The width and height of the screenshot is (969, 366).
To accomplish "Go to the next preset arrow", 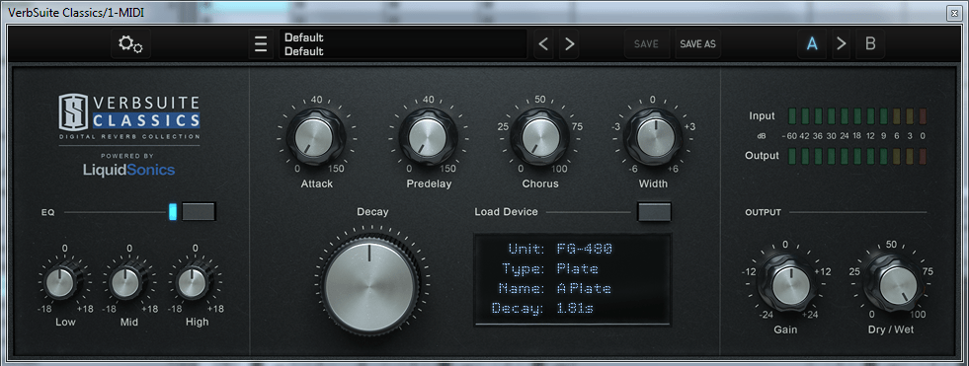I will point(570,43).
